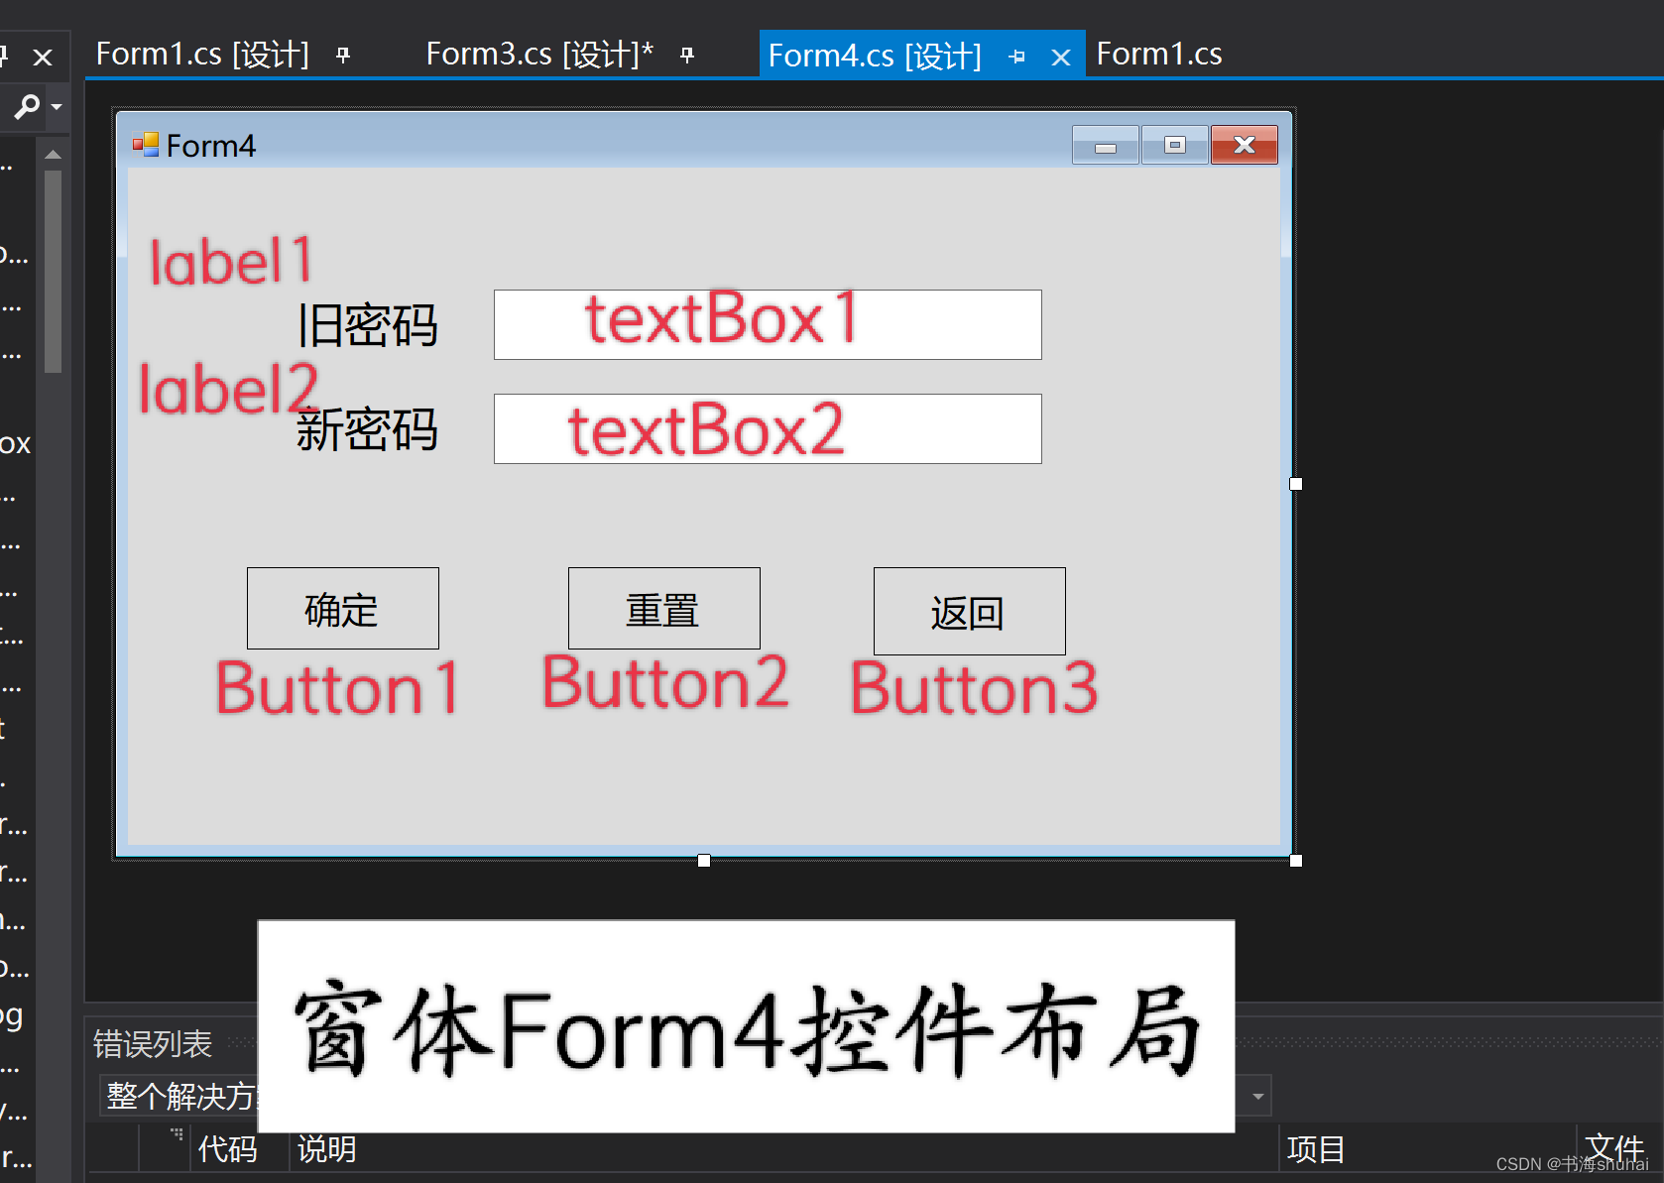
Task: Pin the Form1.cs [设计] tab
Action: point(343,56)
